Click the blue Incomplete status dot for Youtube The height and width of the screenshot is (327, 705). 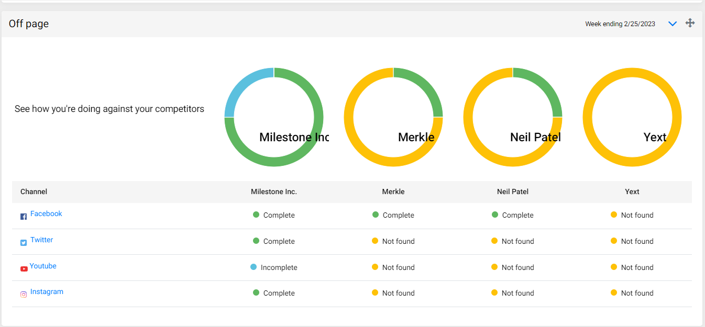pyautogui.click(x=254, y=267)
